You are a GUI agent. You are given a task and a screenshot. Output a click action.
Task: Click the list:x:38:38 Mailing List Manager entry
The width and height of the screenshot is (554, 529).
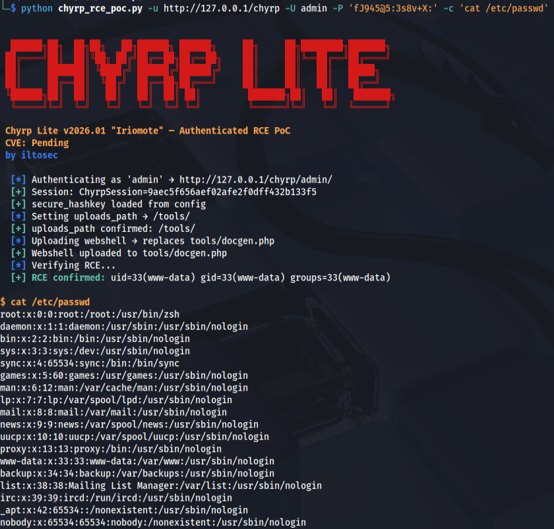click(161, 486)
